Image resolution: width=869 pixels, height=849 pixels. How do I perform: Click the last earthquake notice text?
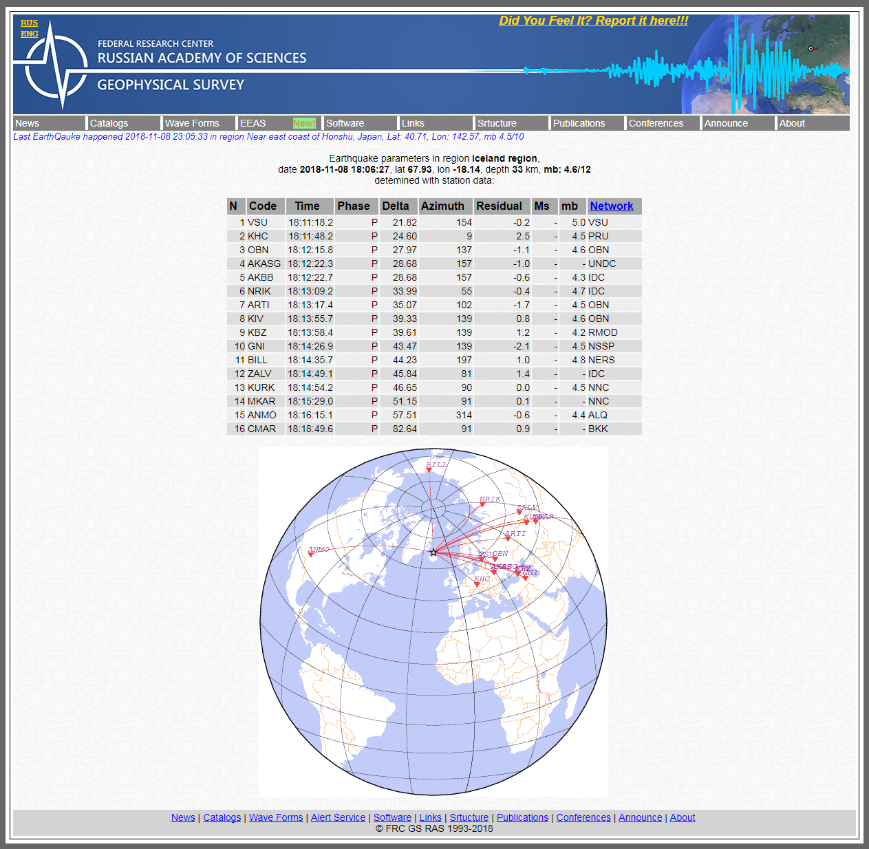[268, 136]
